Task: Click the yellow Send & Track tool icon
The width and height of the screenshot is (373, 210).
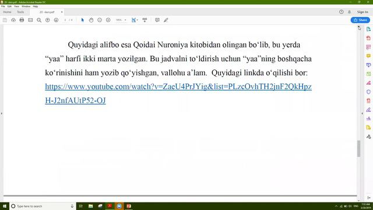Action: [x=368, y=128]
